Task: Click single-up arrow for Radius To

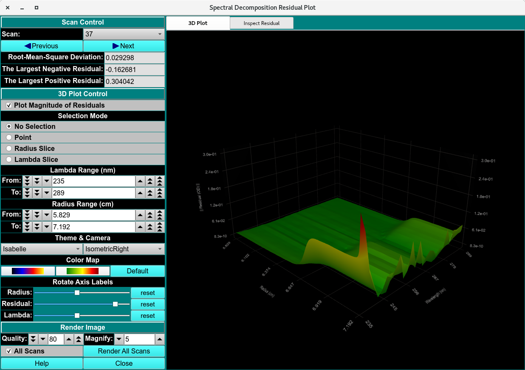Action: click(x=140, y=227)
